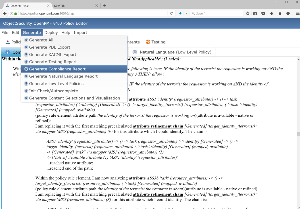
Task: Maximize the browser window
Action: (287, 2)
